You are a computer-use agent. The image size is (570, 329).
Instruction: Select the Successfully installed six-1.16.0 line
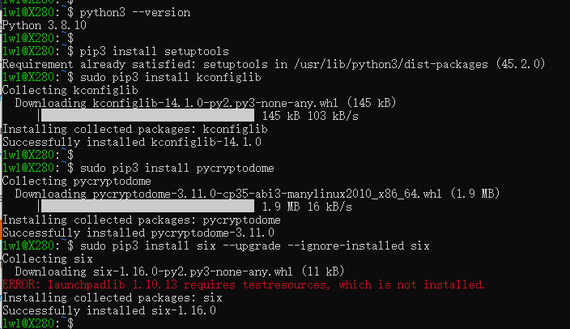[108, 310]
